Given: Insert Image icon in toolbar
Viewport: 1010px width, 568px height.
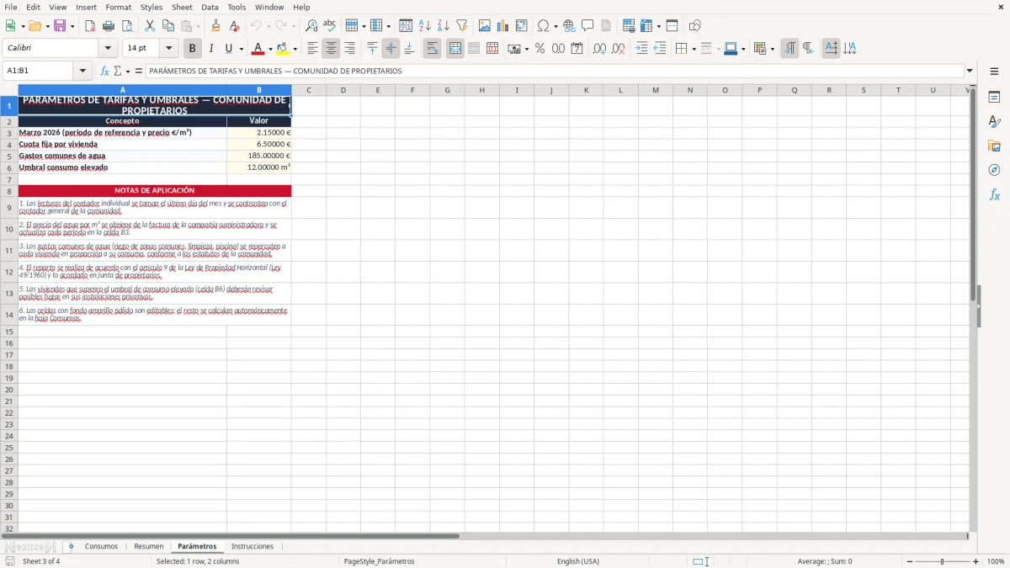Looking at the screenshot, I should point(485,26).
